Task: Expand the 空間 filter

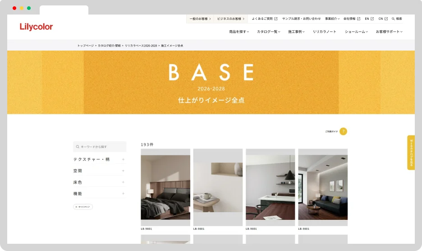Action: coord(99,171)
